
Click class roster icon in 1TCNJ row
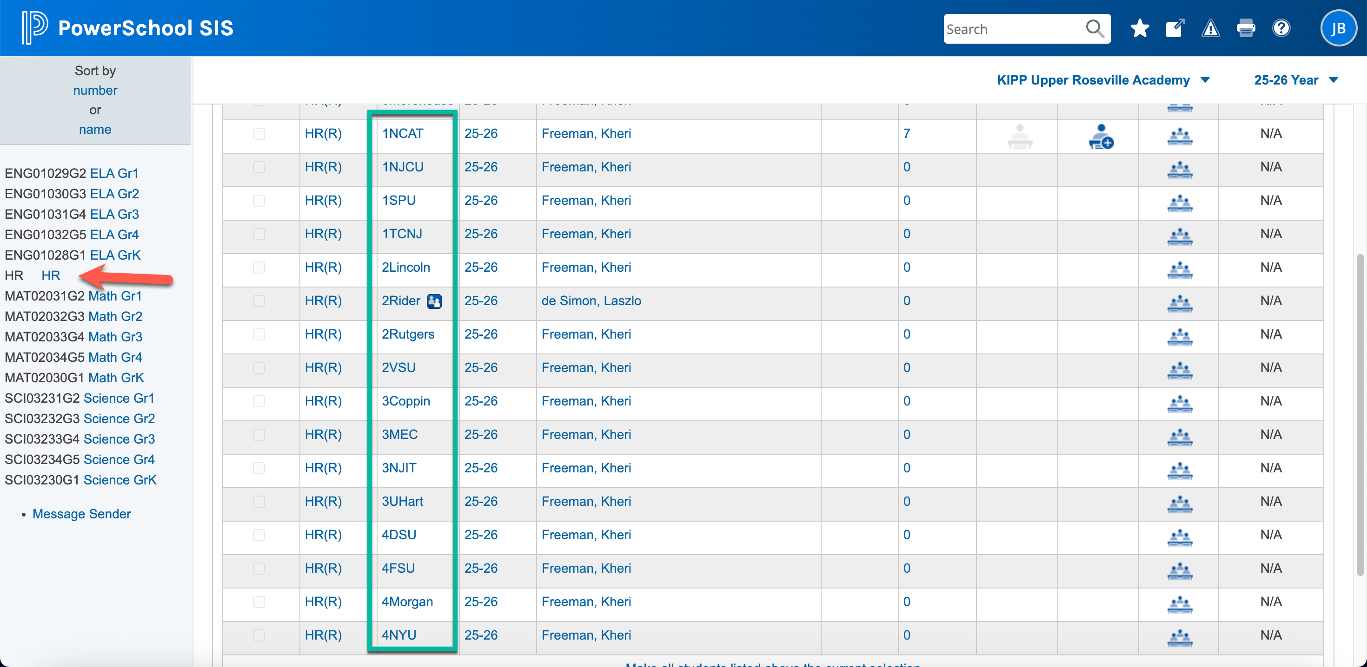click(1180, 237)
